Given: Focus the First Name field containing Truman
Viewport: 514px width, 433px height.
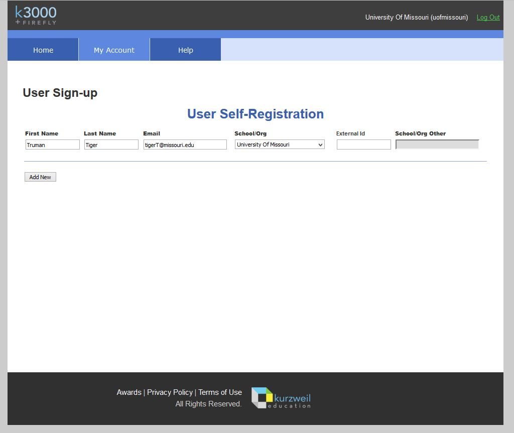Looking at the screenshot, I should (52, 145).
